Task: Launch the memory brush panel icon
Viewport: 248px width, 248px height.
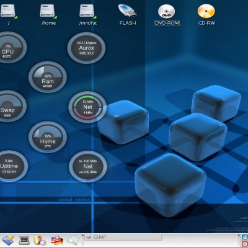Action: click(8, 241)
